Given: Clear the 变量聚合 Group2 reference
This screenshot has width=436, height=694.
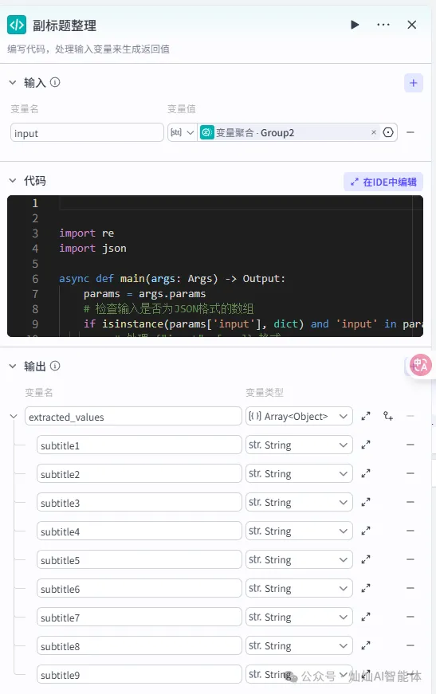Looking at the screenshot, I should point(374,132).
